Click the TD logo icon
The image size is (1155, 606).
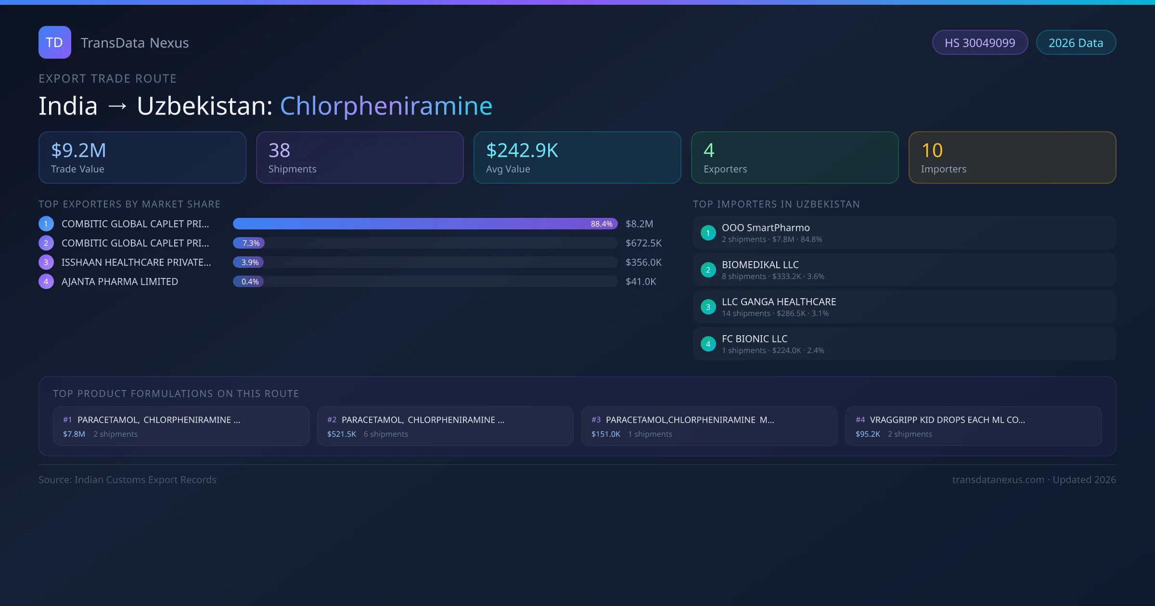coord(54,42)
